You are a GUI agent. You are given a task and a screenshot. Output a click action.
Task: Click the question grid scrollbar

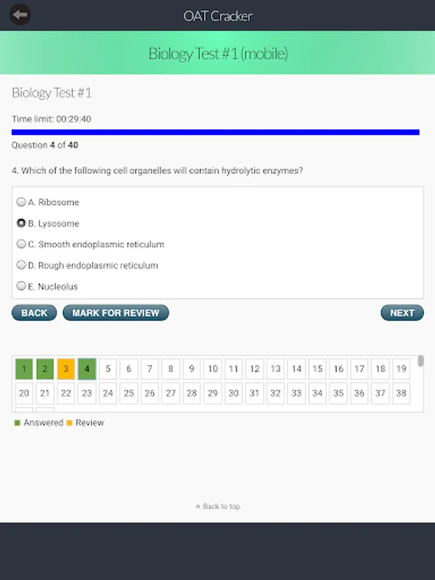[420, 362]
